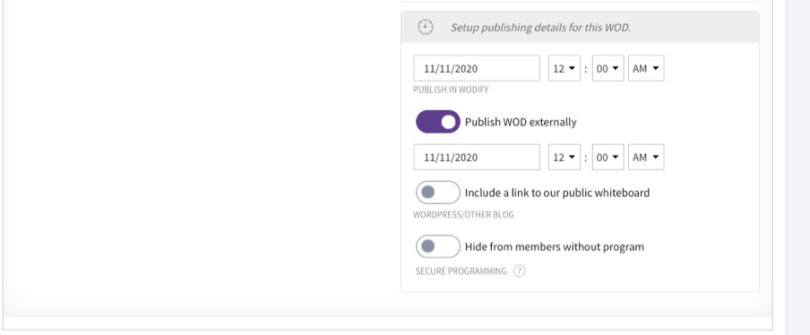
Task: Focus the external publish date field
Action: [477, 157]
